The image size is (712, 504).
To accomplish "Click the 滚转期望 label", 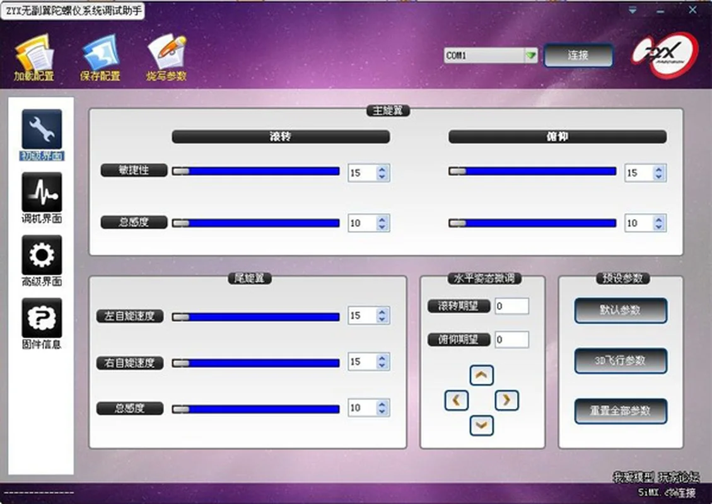I will tap(458, 306).
